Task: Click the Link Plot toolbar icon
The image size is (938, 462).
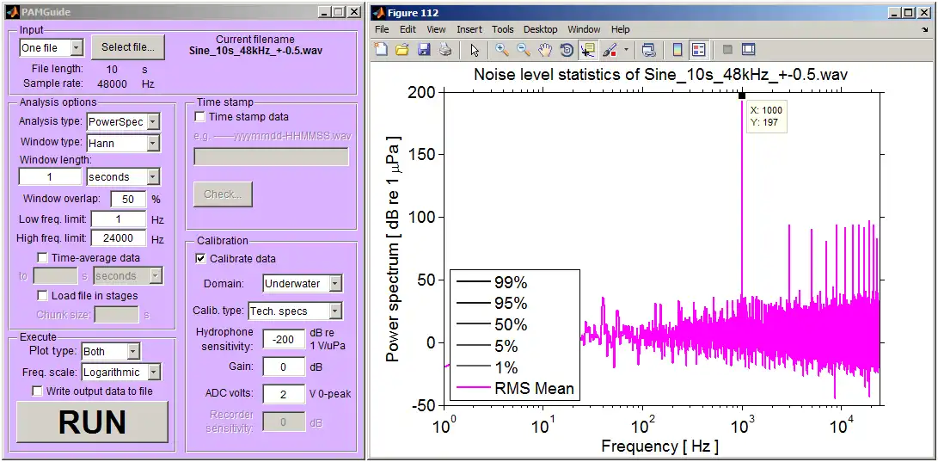Action: pos(648,50)
